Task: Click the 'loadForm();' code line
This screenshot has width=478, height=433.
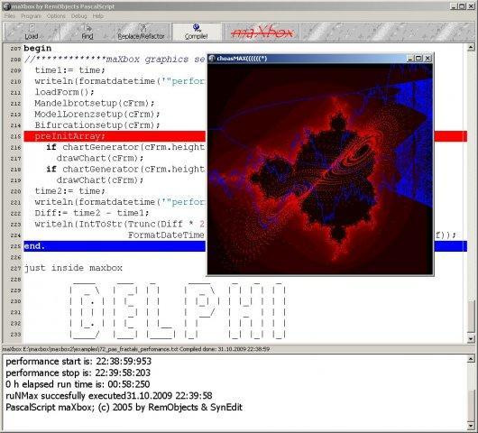Action: pyautogui.click(x=64, y=92)
